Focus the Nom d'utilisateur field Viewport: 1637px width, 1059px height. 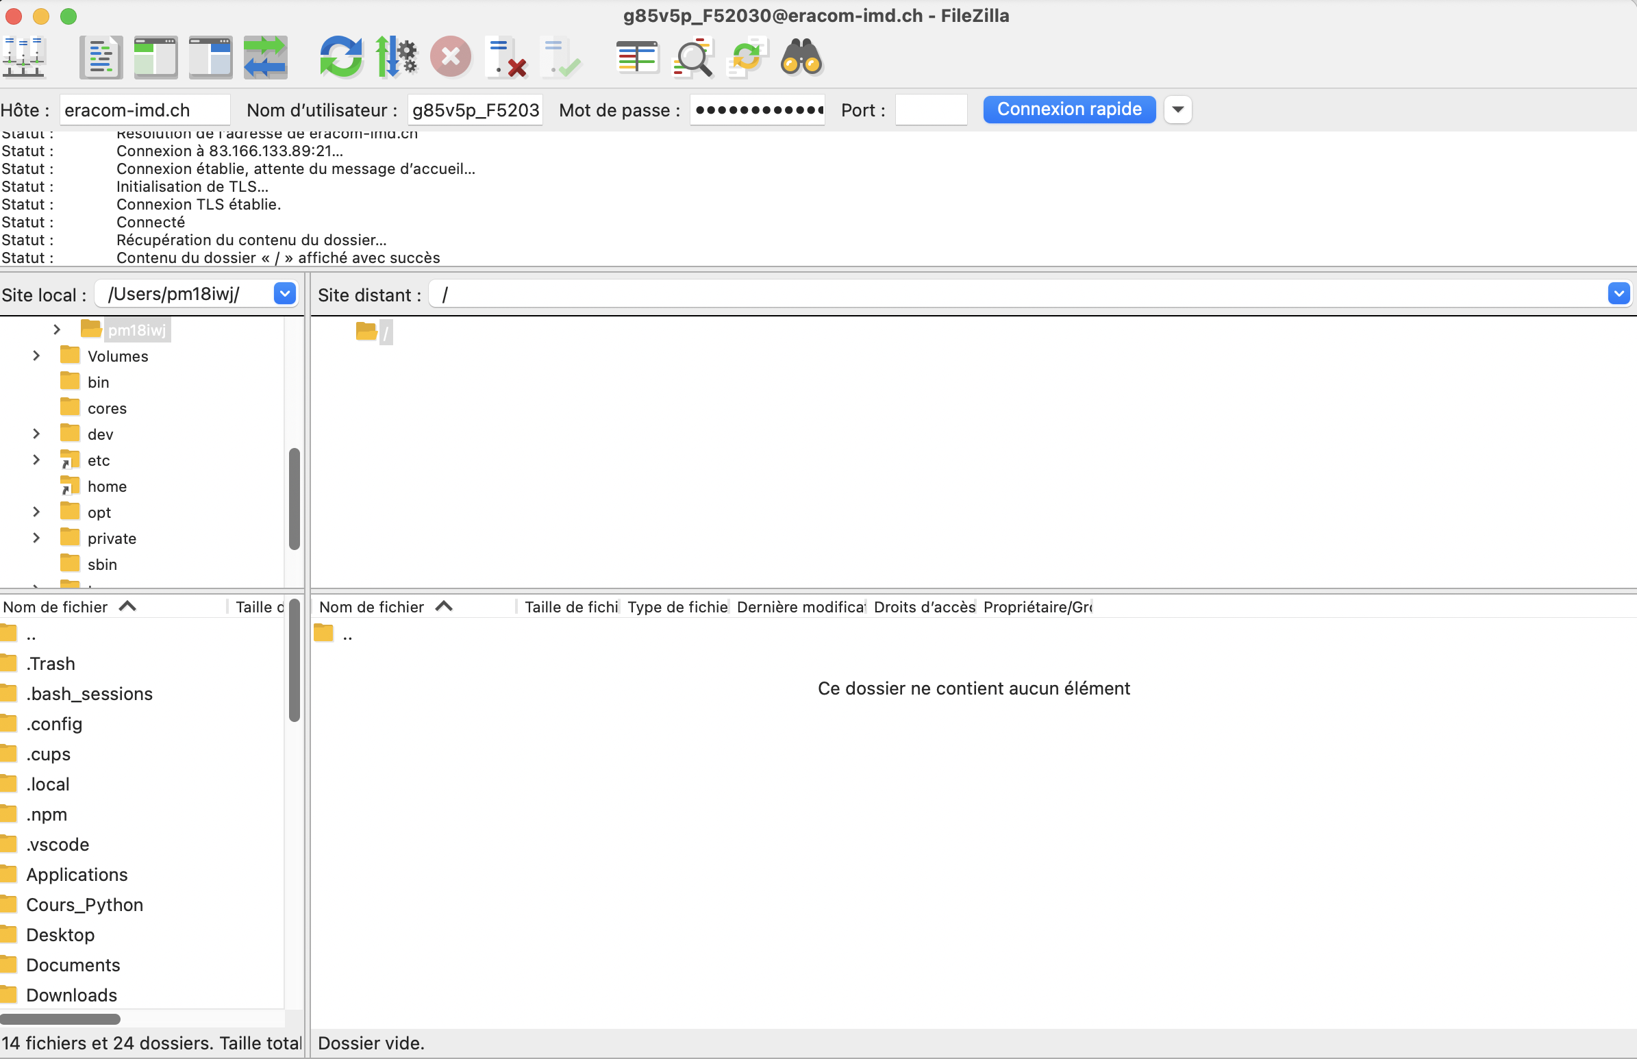click(x=475, y=110)
